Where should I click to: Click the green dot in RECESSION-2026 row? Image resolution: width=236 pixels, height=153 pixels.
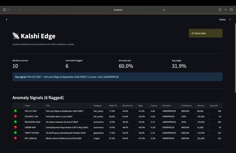(15, 122)
